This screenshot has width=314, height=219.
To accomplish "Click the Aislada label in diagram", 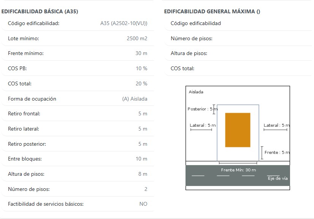I will tap(196, 92).
